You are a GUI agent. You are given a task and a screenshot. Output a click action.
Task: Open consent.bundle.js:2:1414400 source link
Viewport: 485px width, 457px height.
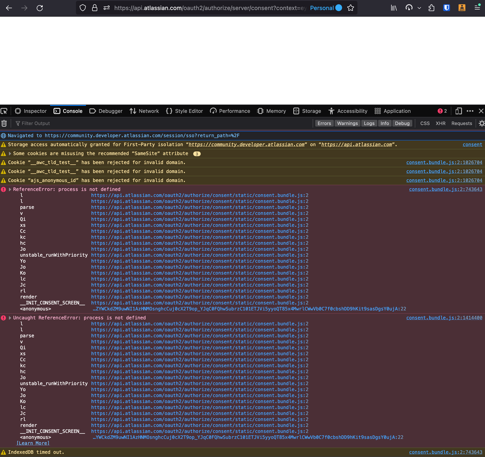point(444,318)
